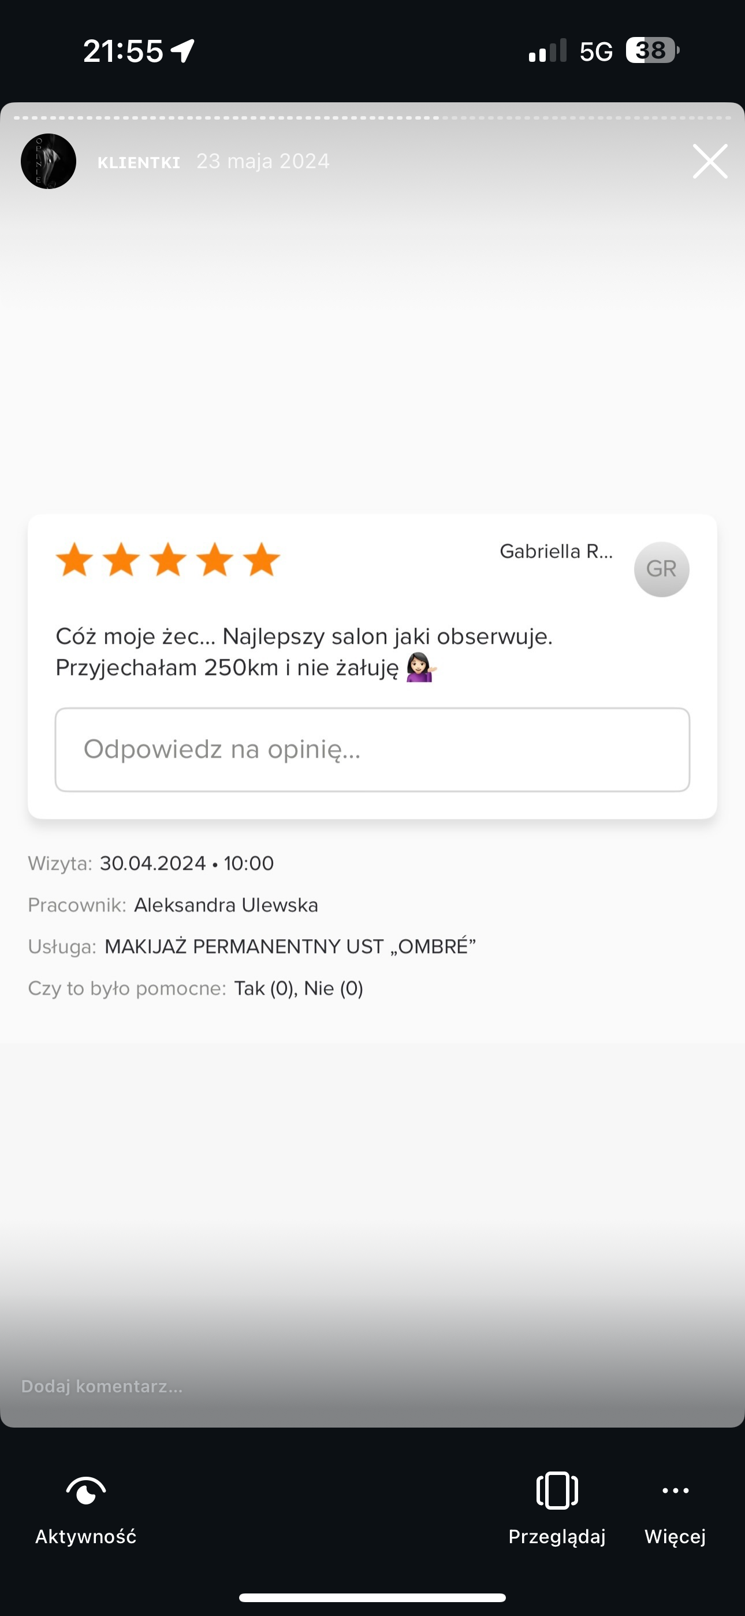Viewport: 745px width, 1616px height.
Task: Tap the third orange rating star
Action: (x=168, y=559)
